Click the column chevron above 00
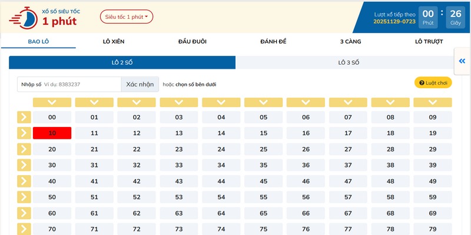 (52, 102)
